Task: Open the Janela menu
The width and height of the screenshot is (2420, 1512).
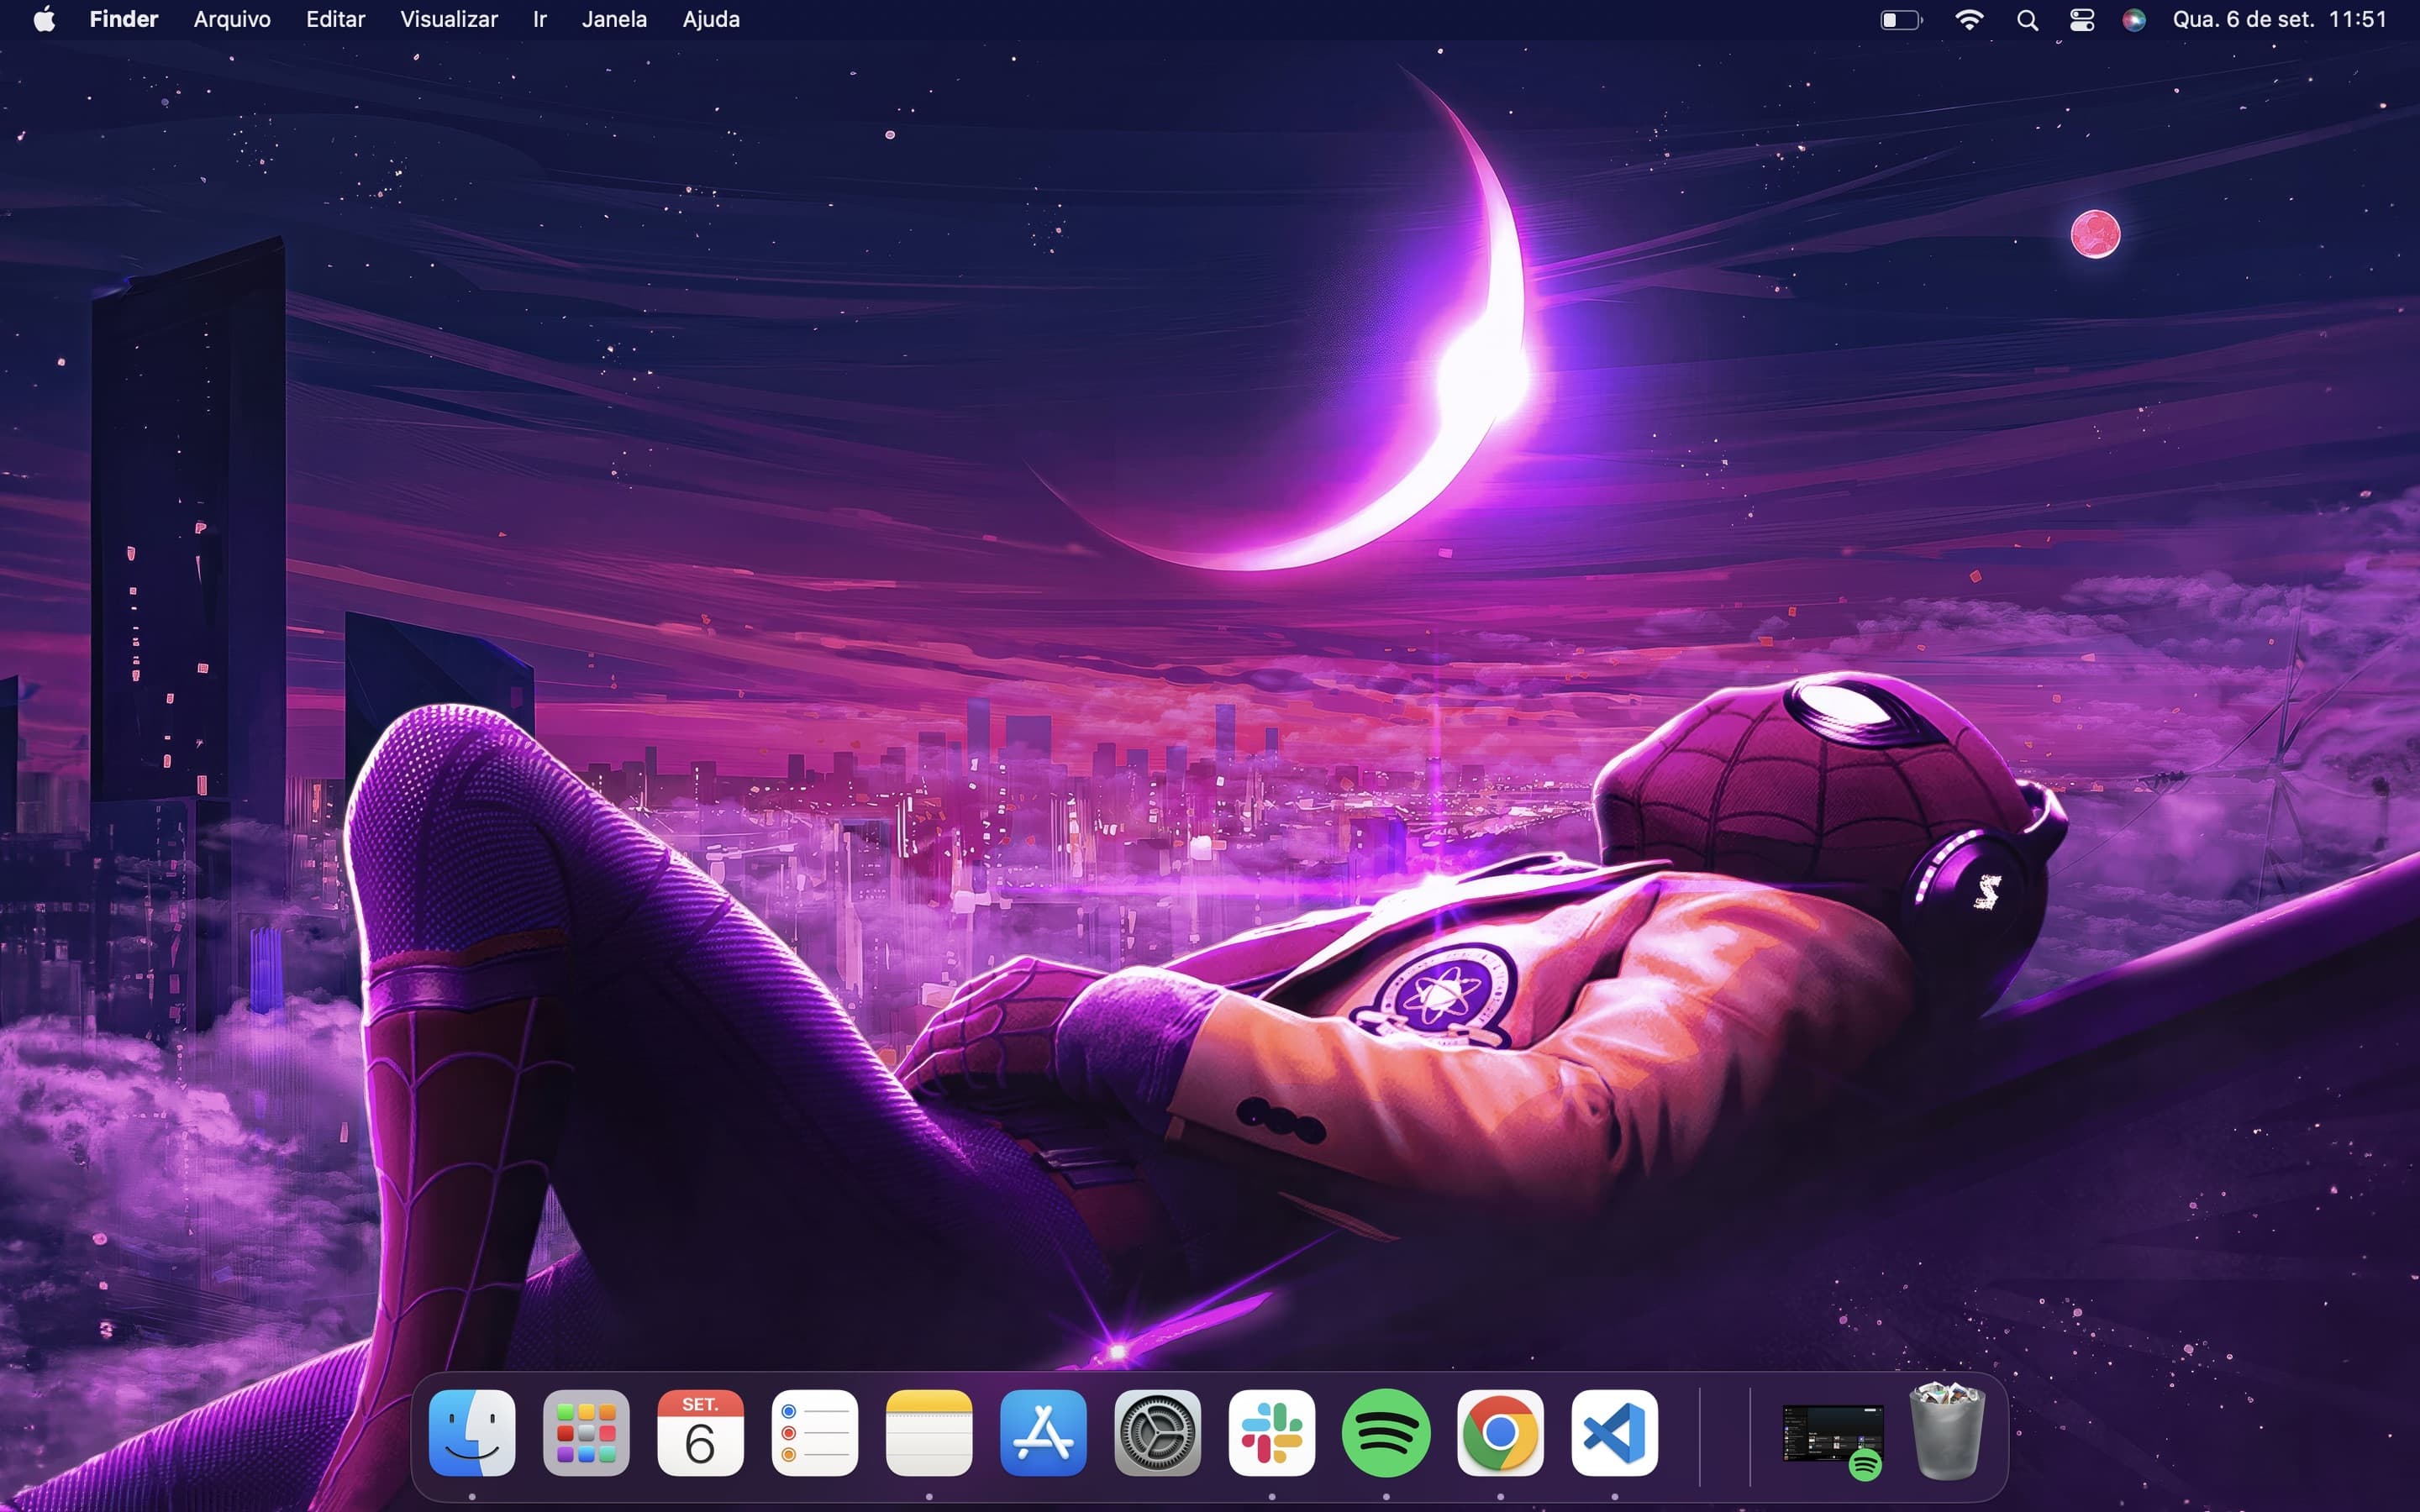Action: (613, 19)
